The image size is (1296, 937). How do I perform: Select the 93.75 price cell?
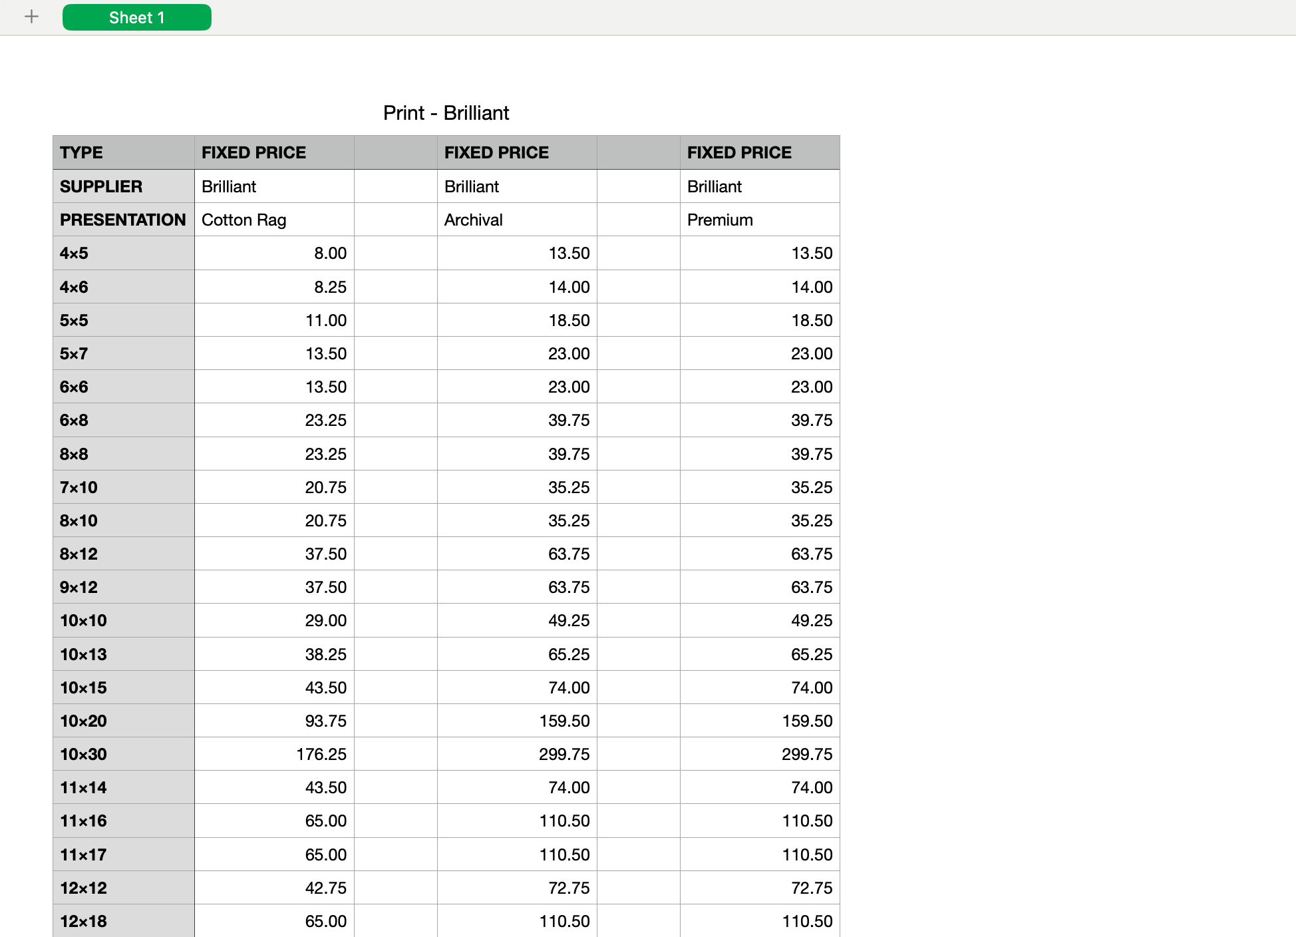tap(273, 721)
